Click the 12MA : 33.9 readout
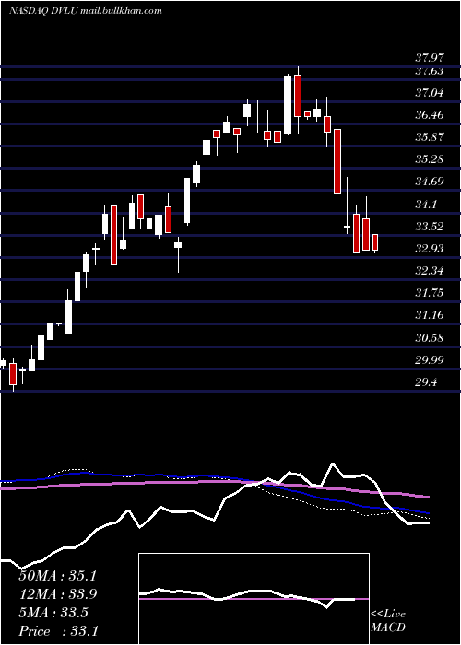This screenshot has width=461, height=645. point(57,594)
